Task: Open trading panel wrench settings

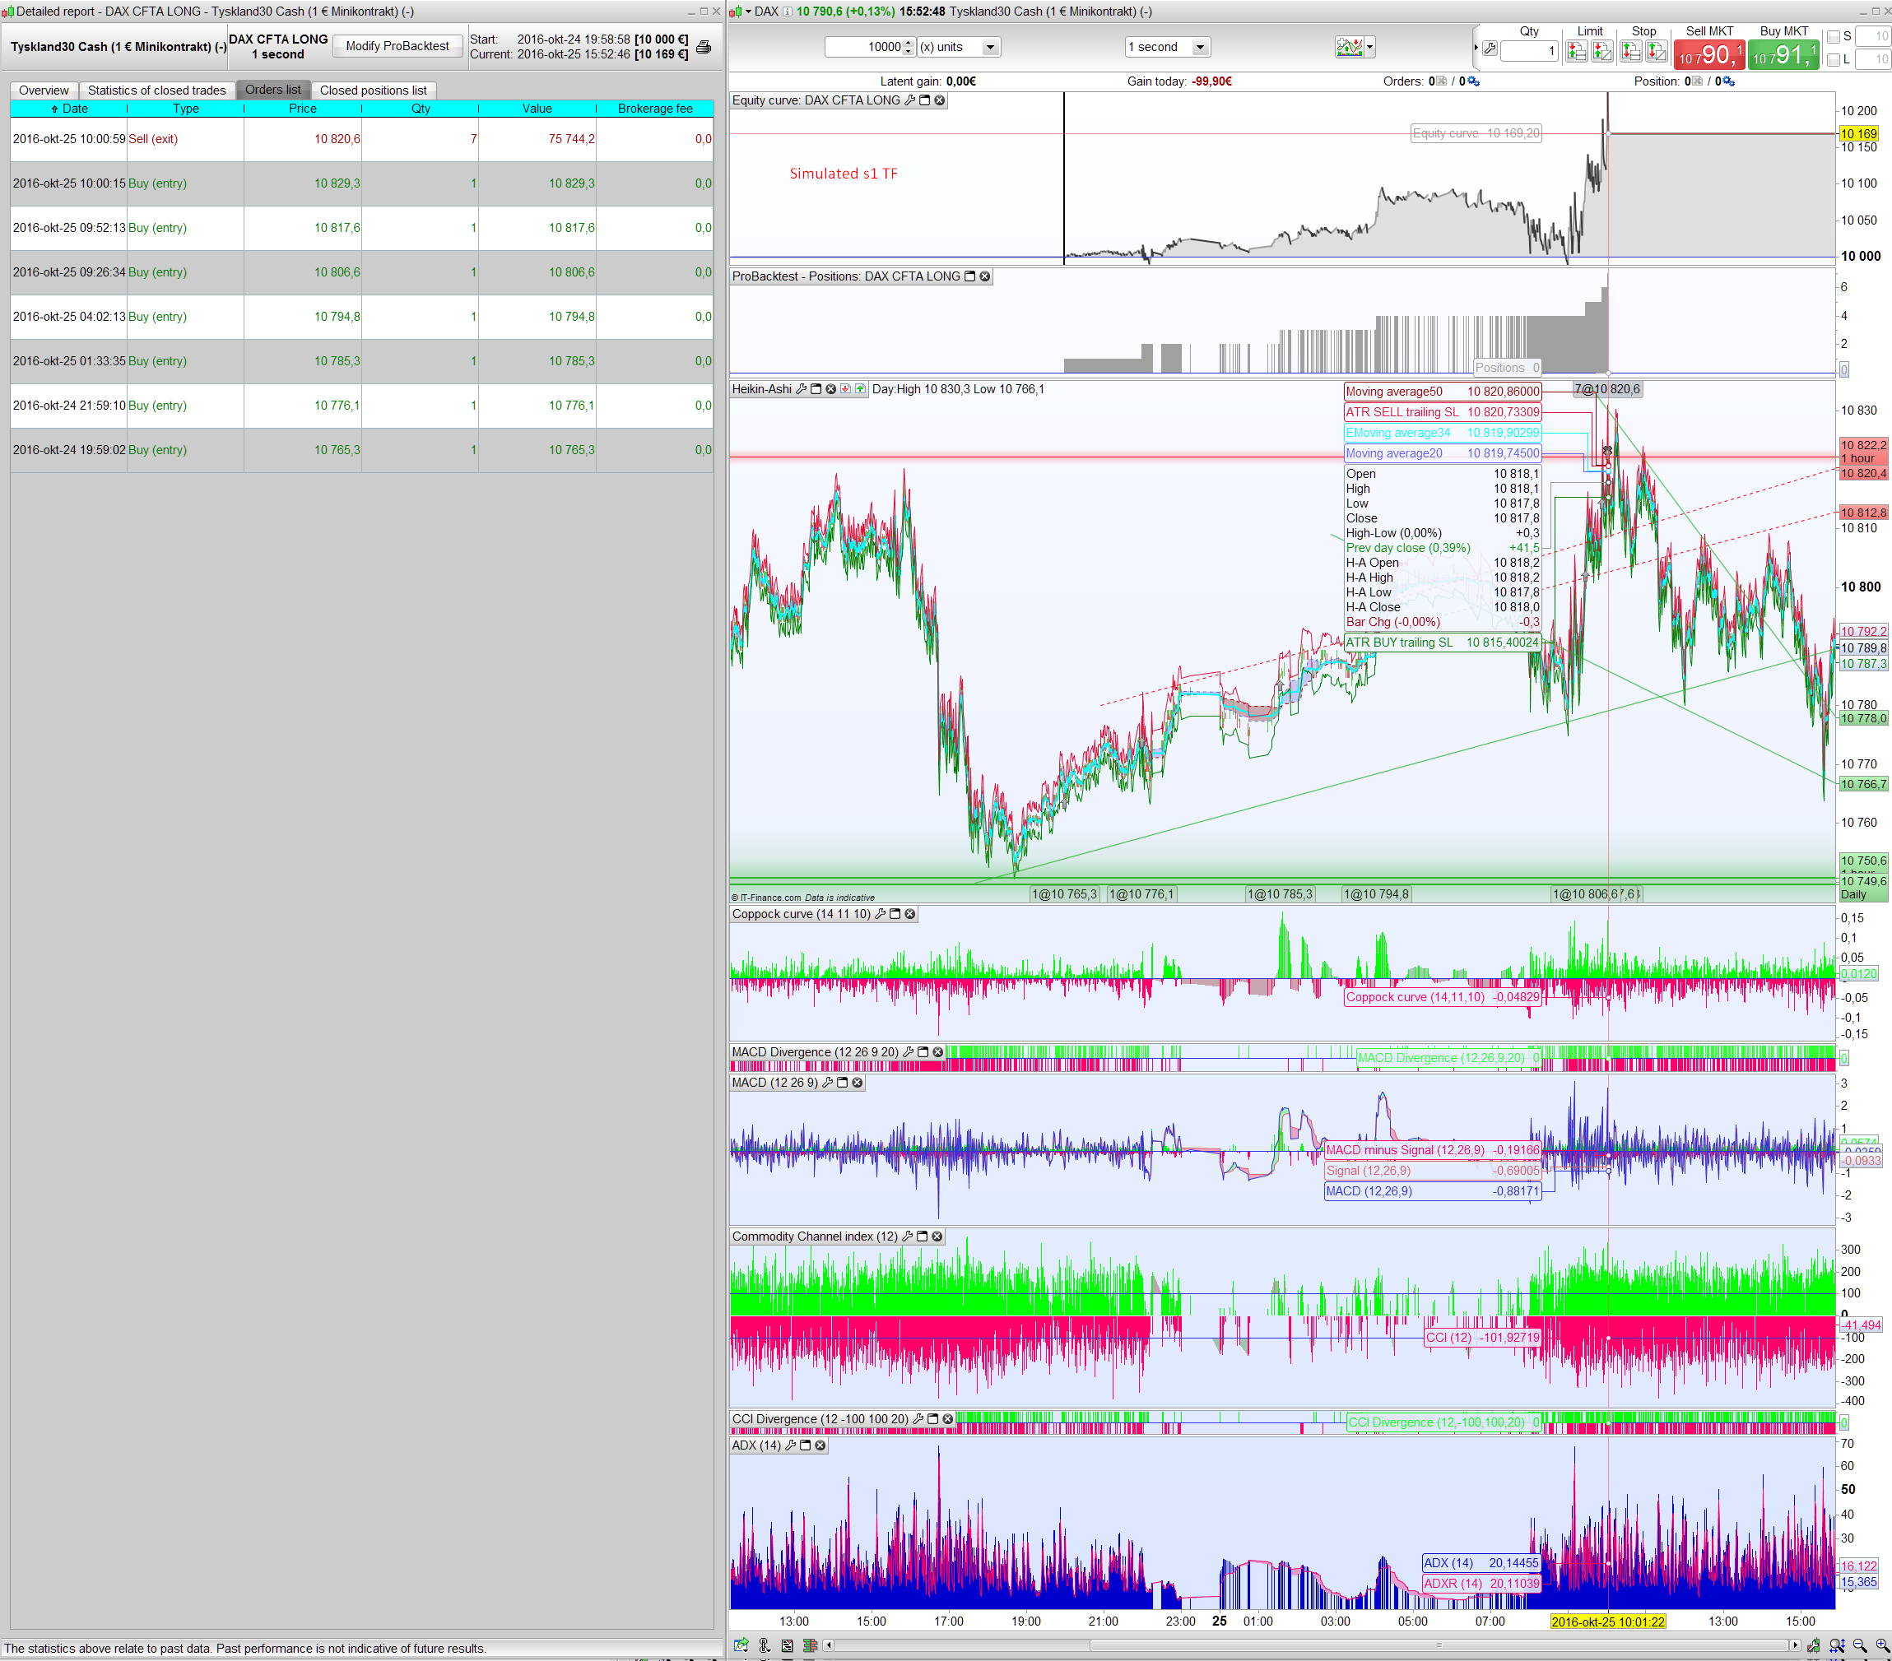Action: point(1490,49)
